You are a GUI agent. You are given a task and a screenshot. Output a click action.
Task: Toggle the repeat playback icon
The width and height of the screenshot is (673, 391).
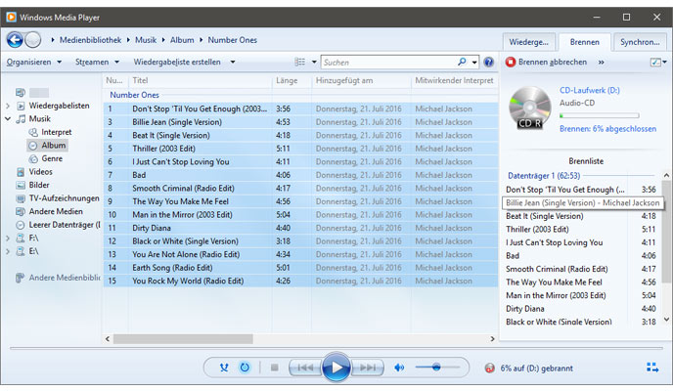245,368
